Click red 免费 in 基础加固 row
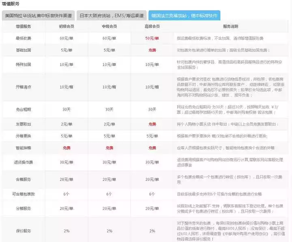 [x=152, y=50]
